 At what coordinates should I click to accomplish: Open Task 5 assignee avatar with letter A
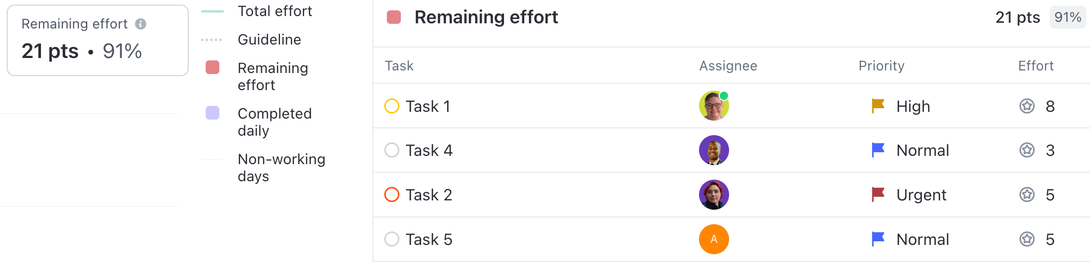(714, 239)
